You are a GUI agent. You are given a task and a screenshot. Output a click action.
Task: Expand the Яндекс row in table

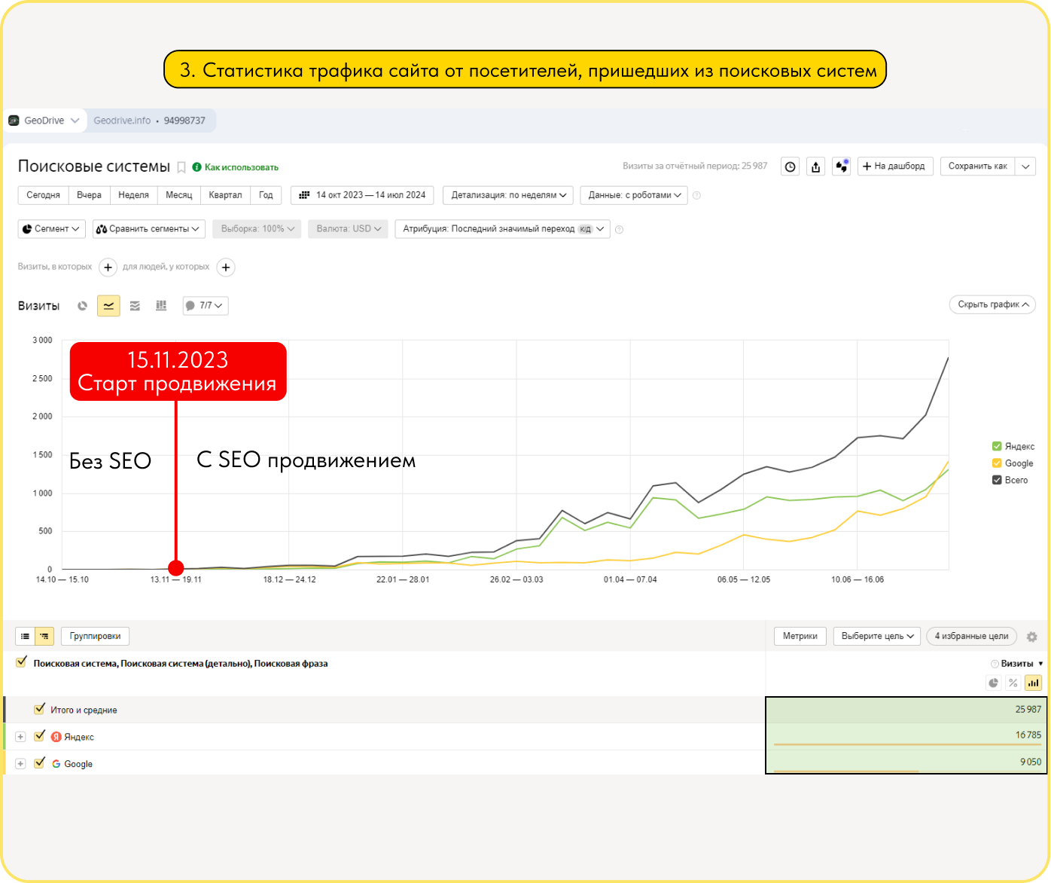tap(20, 737)
